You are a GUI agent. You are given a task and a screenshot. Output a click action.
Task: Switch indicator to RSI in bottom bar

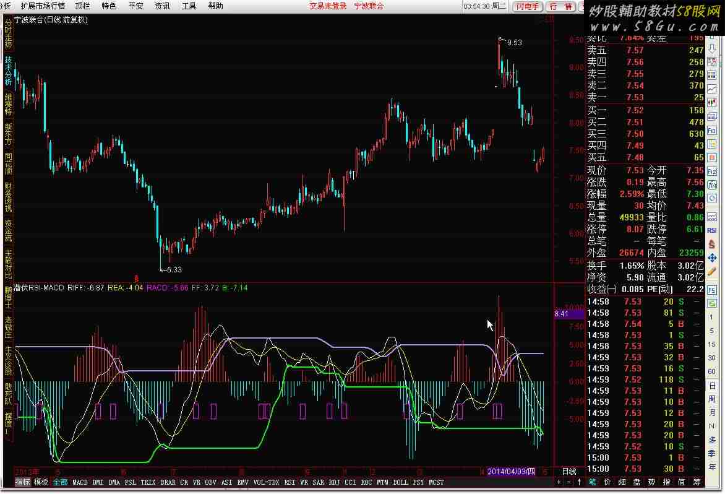click(x=290, y=482)
